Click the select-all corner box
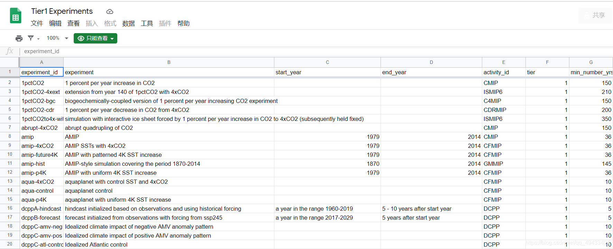 [x=9, y=62]
